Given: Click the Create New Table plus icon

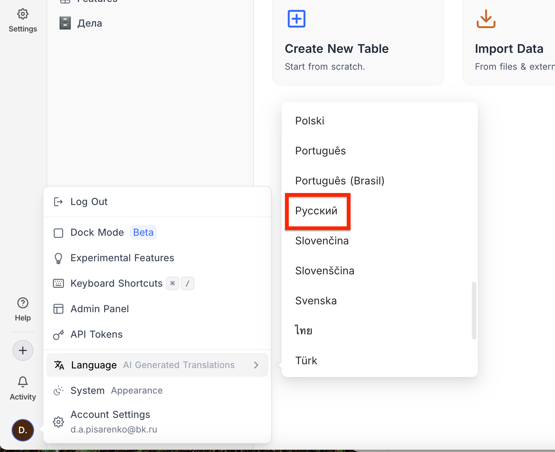Looking at the screenshot, I should [x=297, y=19].
